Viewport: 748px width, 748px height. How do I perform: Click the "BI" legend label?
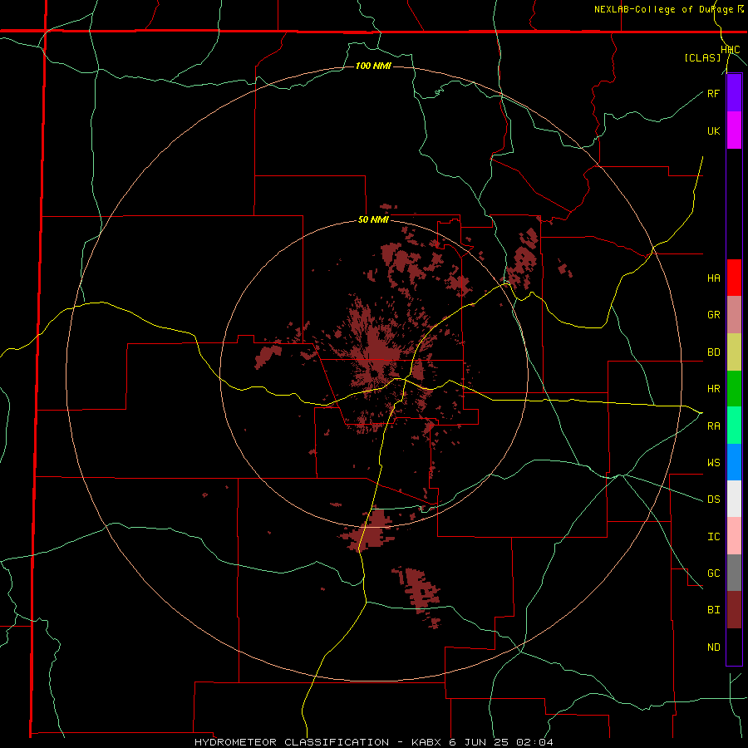point(713,610)
